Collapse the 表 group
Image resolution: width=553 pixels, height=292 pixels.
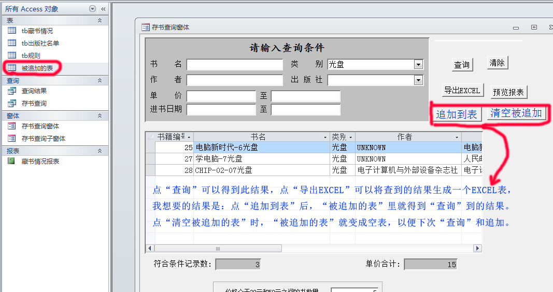[100, 20]
